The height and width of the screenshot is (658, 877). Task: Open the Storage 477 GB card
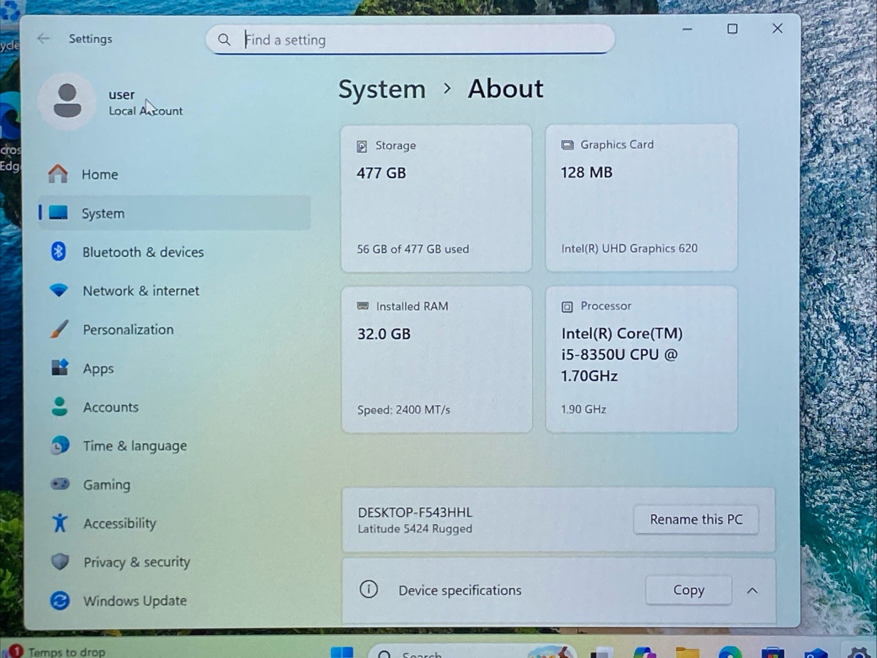pos(436,198)
